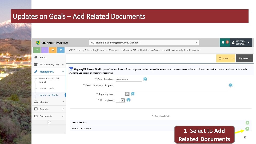Open the Save options arrow
Screen dimensions: 256x144
[x=233, y=58]
